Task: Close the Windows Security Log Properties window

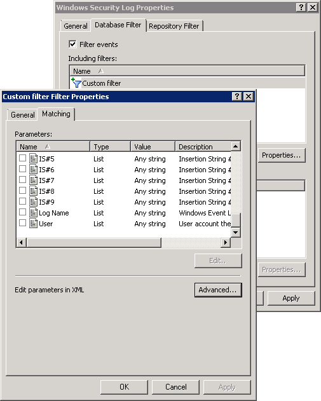Action: (313, 7)
